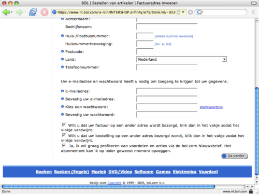Open the URL history dropdown arrow

(x=183, y=12)
